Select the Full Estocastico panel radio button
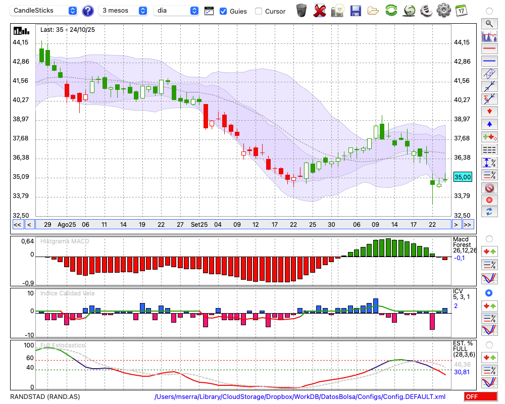505x404 pixels. [x=489, y=344]
